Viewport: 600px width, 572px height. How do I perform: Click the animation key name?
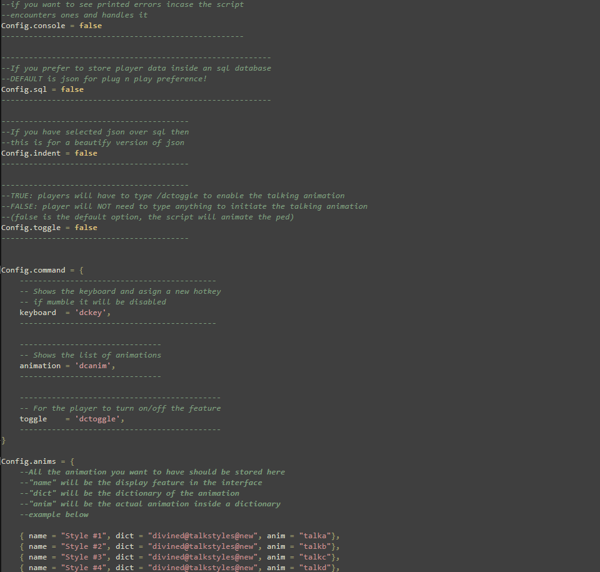(40, 366)
